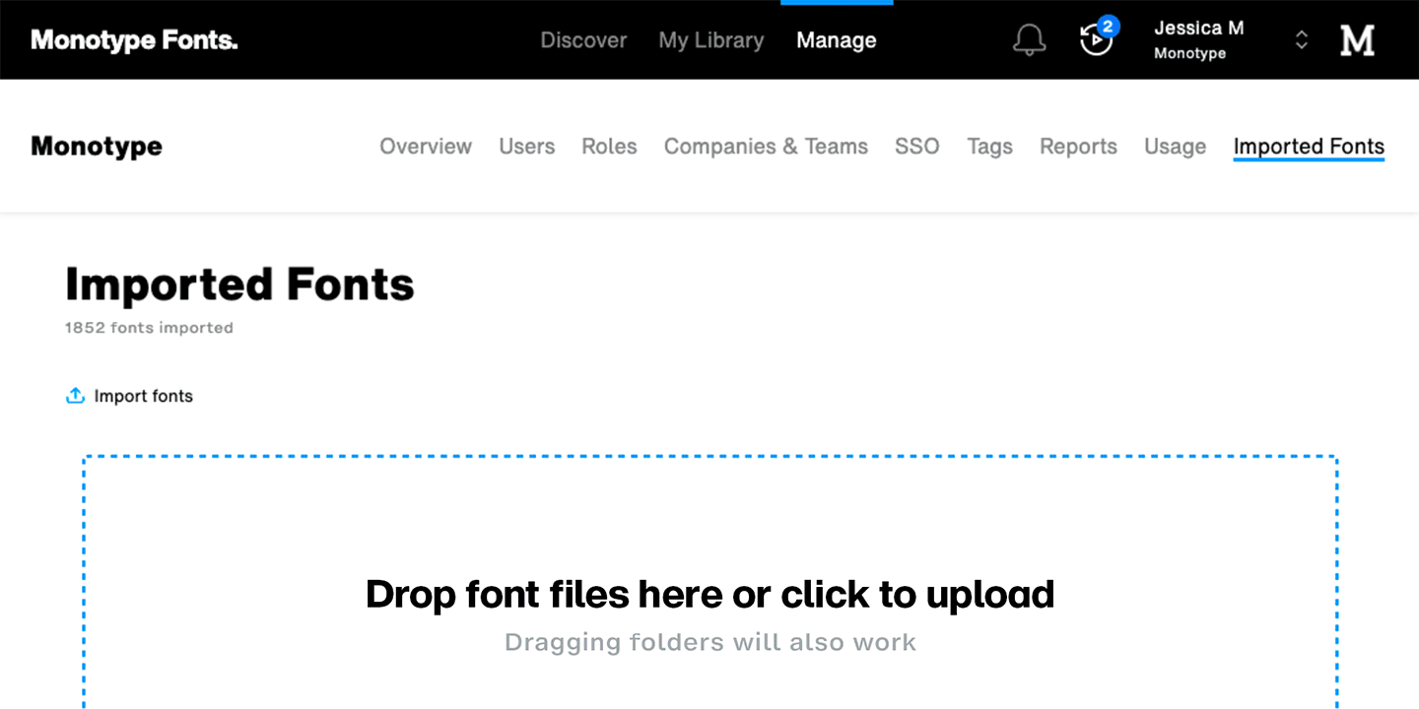Switch to the Usage tab
Screen dimensions: 1419x709
coord(1175,147)
